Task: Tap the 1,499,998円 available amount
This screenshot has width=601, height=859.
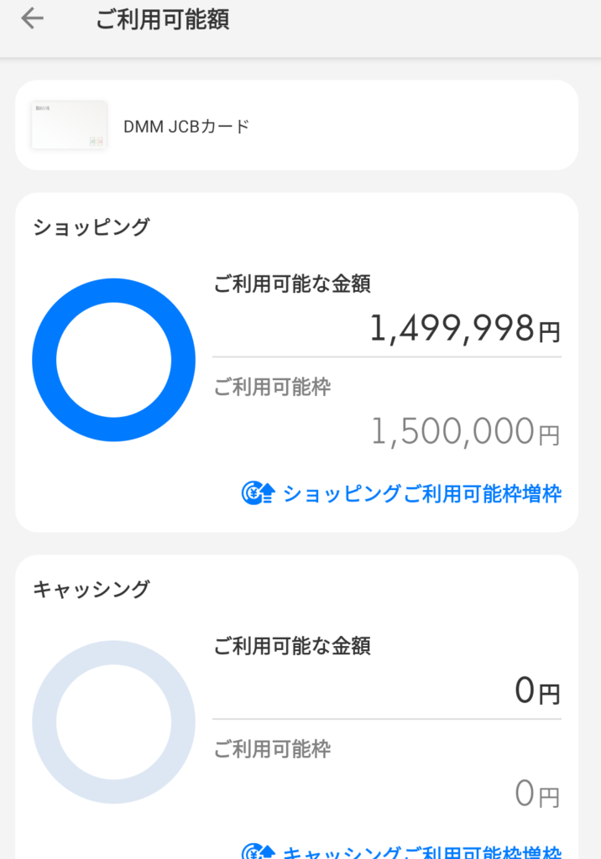Action: 467,330
